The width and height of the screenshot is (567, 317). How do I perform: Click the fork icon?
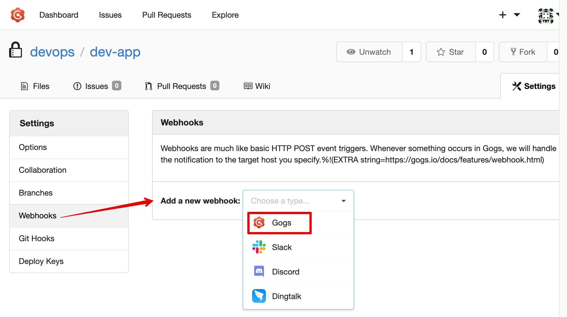pyautogui.click(x=513, y=52)
